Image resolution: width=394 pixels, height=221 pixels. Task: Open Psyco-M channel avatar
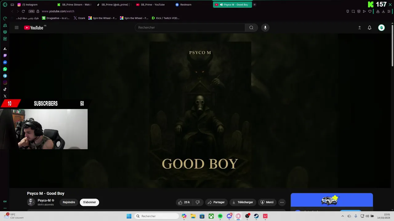(x=31, y=202)
